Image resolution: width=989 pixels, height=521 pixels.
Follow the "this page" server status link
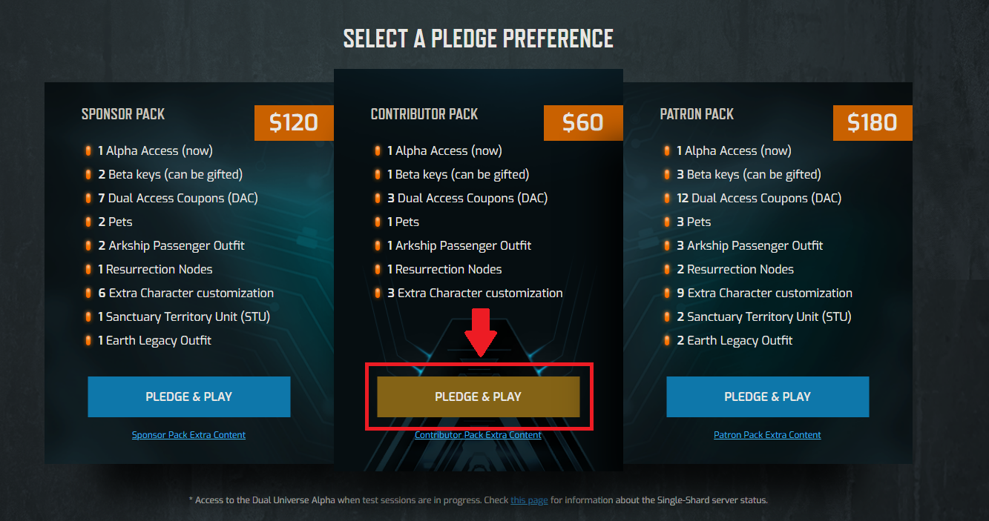pyautogui.click(x=529, y=500)
